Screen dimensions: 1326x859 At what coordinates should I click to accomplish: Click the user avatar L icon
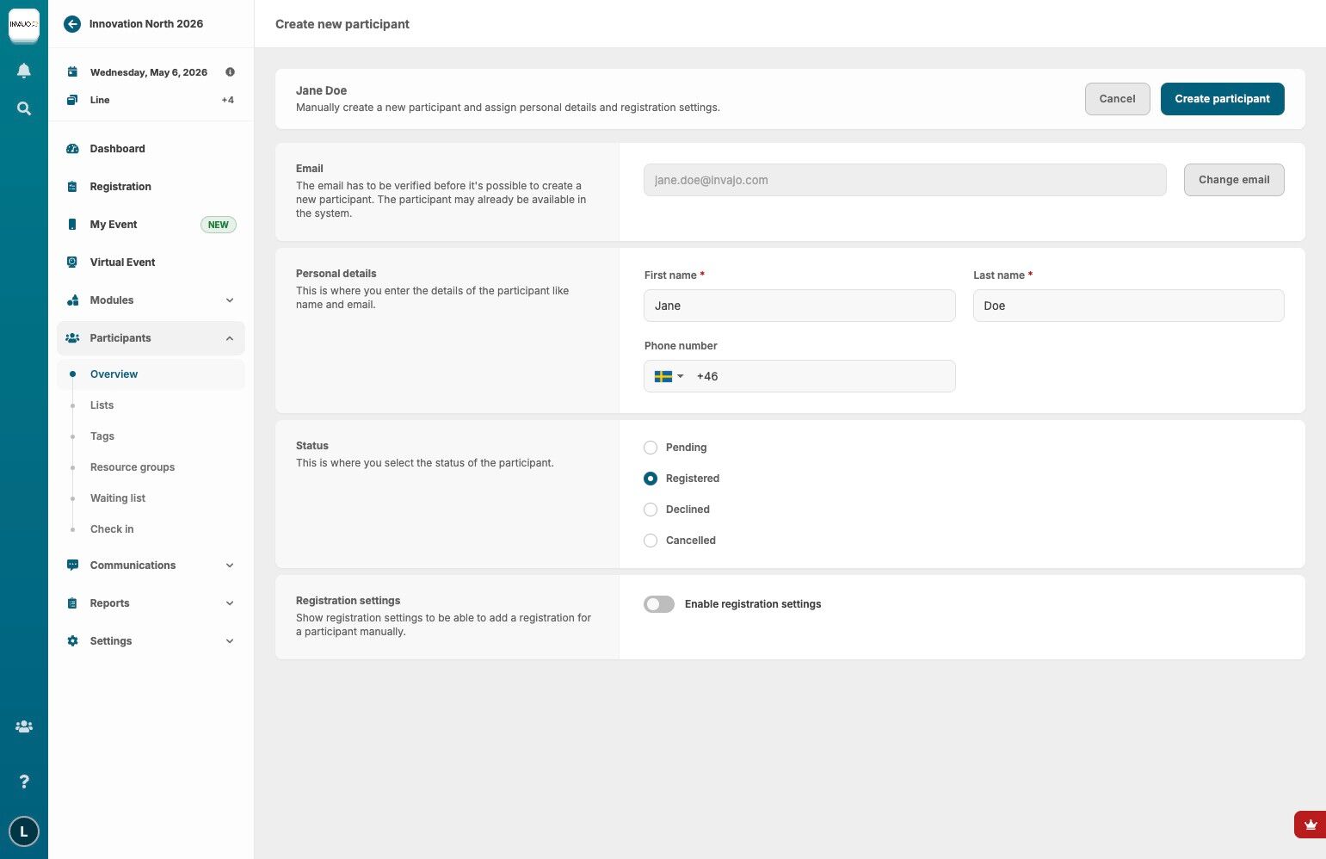[x=24, y=831]
